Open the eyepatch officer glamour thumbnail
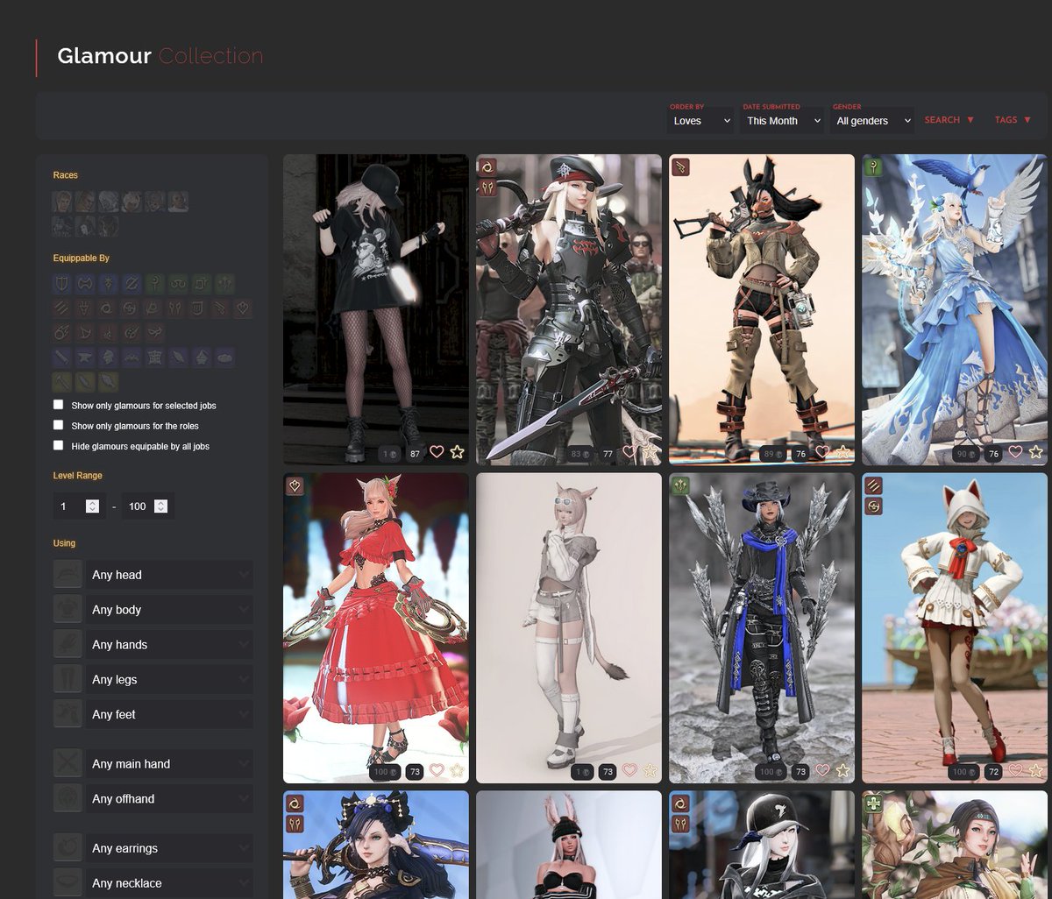1052x899 pixels. [x=569, y=309]
